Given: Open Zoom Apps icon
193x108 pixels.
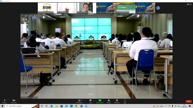Looking at the screenshot, I should click(125, 101).
